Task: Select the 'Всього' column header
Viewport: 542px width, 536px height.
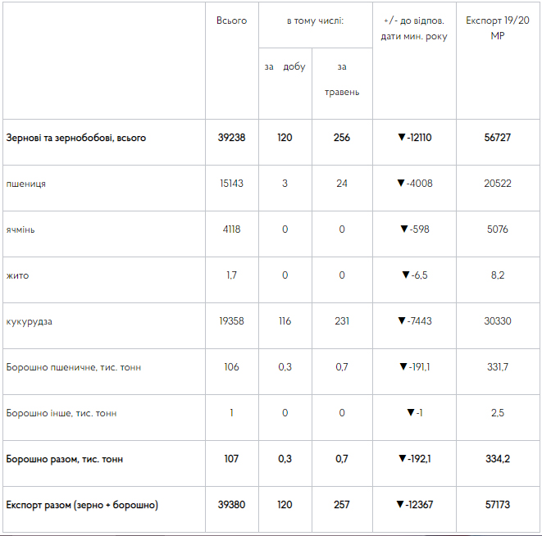Action: coord(231,20)
